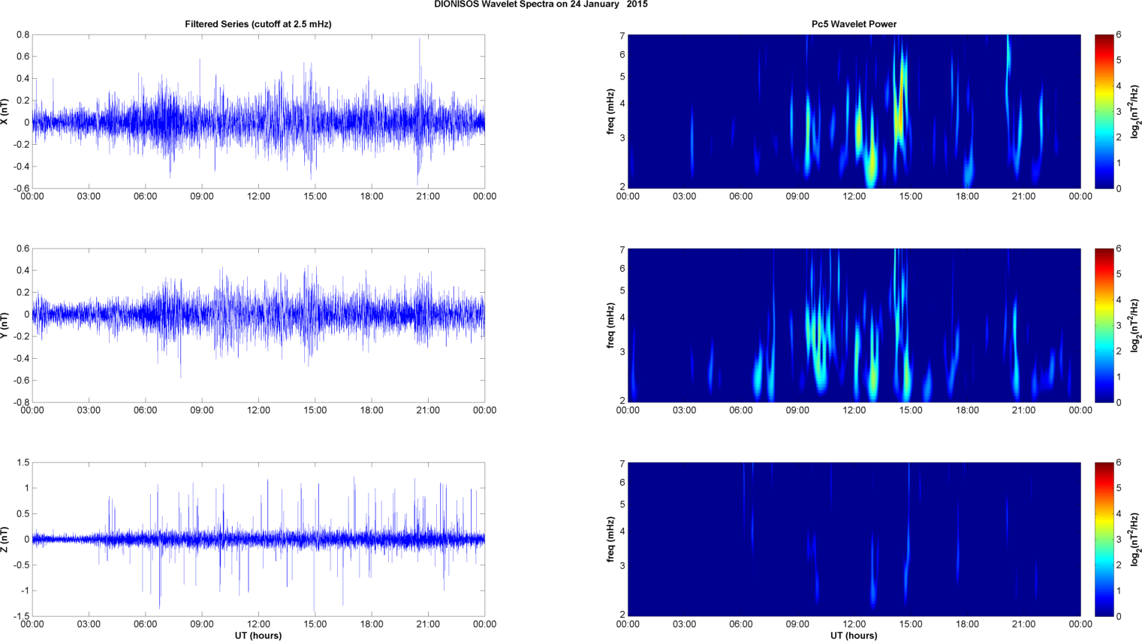Click the '1.5' tick on the Z series axis

(23, 462)
